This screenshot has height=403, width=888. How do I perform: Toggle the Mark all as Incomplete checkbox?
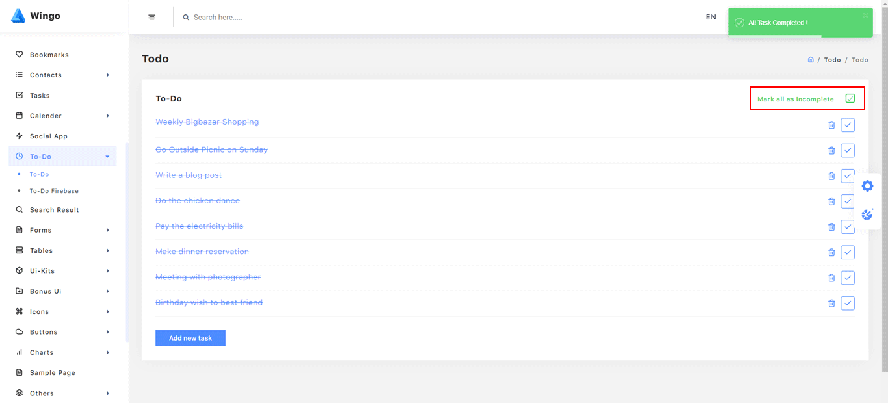850,99
